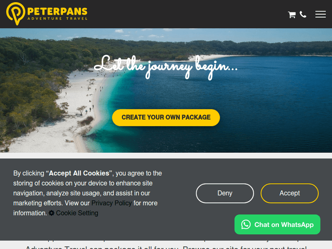This screenshot has height=249, width=332.
Task: Click the bold 'Accept All Cookies' text
Action: [79, 173]
